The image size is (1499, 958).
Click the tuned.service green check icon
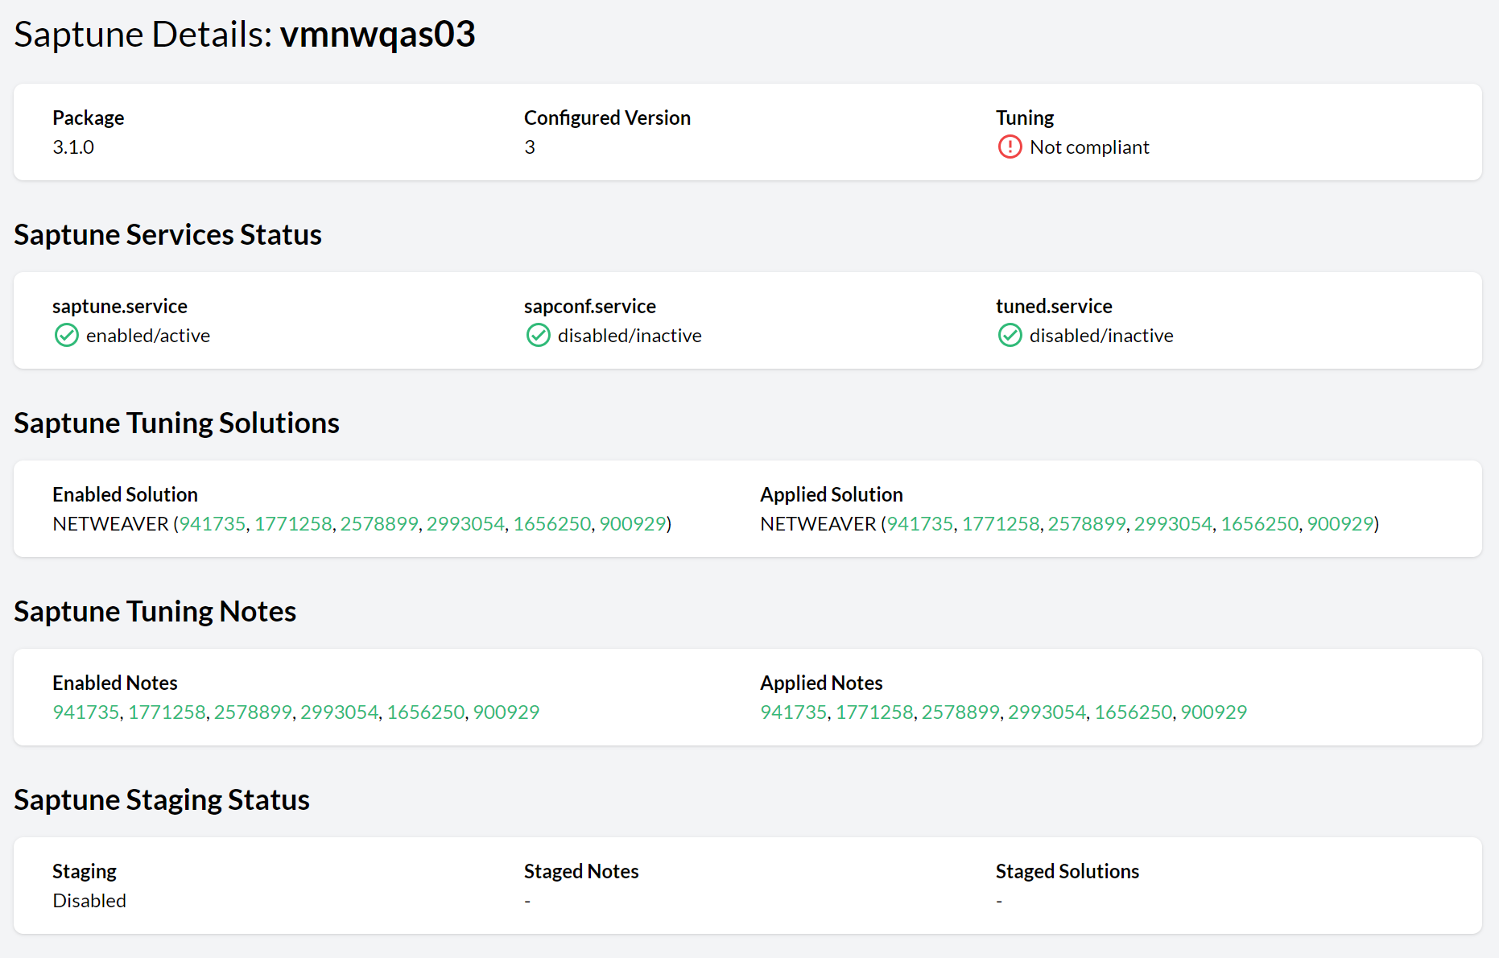click(1010, 335)
